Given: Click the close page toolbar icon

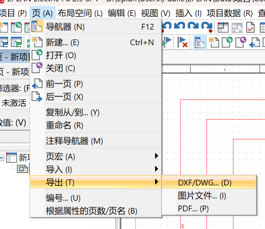Looking at the screenshot, I should click(241, 42).
